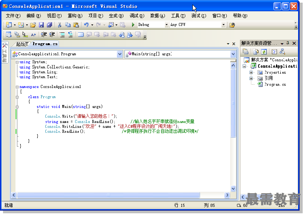Uncomment the selected lines icon
Image resolution: width=303 pixels, height=214 pixels.
70,35
